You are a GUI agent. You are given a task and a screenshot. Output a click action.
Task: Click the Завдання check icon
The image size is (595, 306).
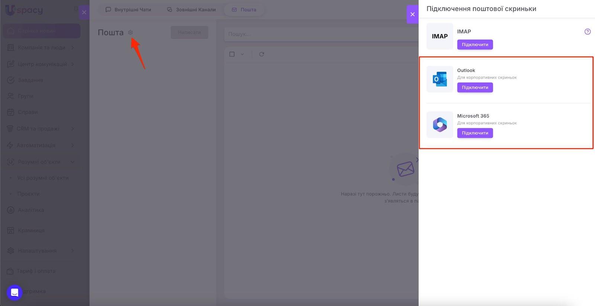pos(10,80)
